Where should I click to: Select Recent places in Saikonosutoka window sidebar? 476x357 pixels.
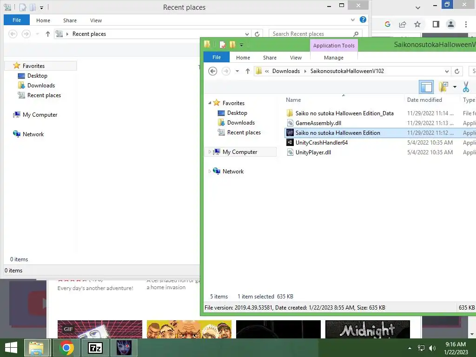pyautogui.click(x=244, y=132)
